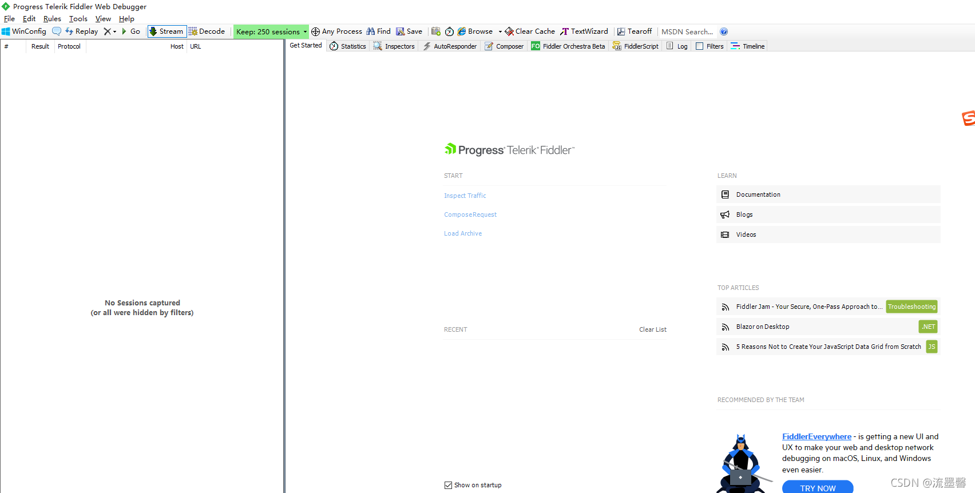Screen dimensions: 975x493
Task: Expand the Browse dropdown arrow
Action: point(500,31)
